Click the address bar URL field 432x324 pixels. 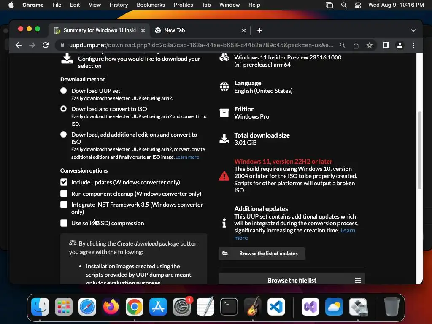(x=201, y=45)
